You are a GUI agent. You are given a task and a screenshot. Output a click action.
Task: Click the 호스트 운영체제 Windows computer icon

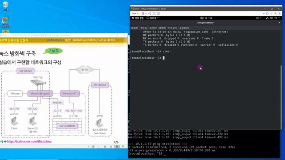coord(100,123)
